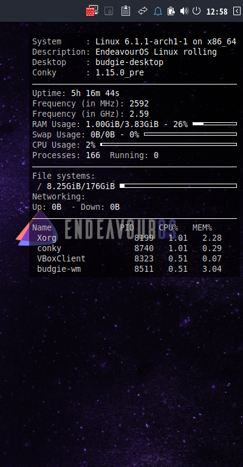Click the 'CPU%' column header
Image resolution: width=243 pixels, height=467 pixels.
click(168, 228)
